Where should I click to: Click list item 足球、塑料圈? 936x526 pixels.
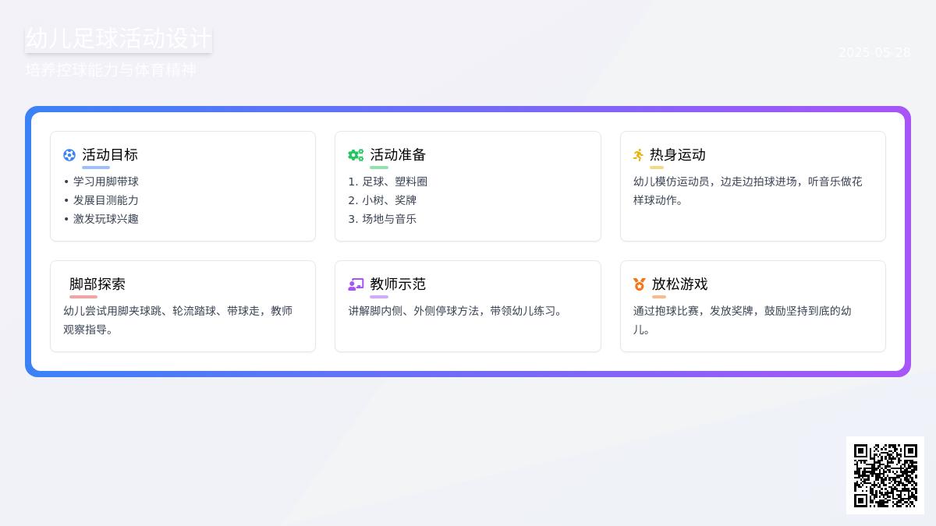395,182
